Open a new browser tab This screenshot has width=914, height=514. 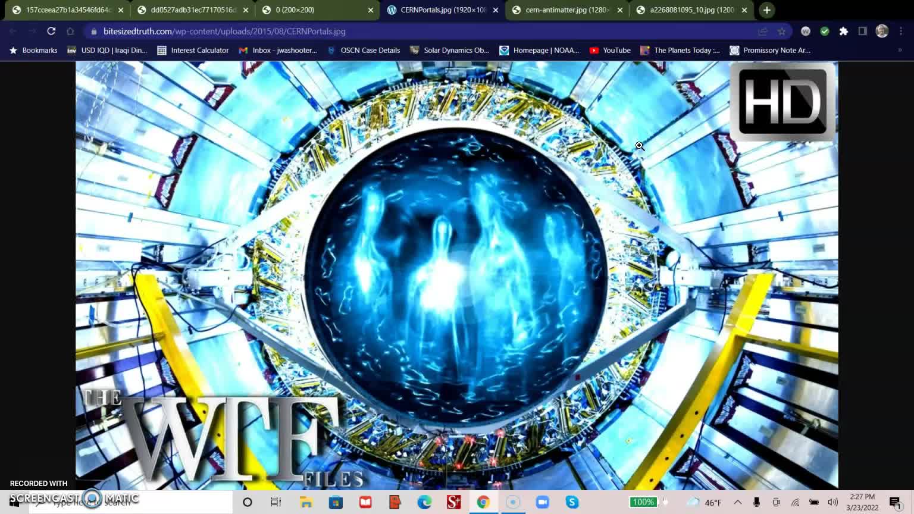pyautogui.click(x=767, y=10)
